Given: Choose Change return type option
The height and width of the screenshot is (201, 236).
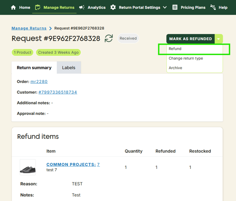Looking at the screenshot, I should point(186,58).
